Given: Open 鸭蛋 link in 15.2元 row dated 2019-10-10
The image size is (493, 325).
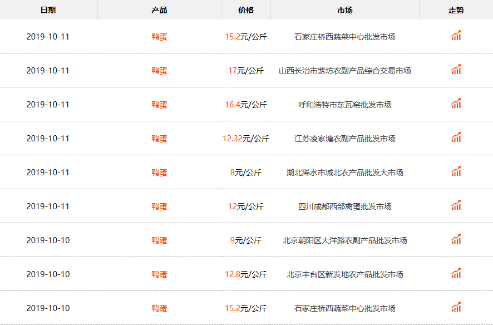Looking at the screenshot, I should [x=159, y=308].
